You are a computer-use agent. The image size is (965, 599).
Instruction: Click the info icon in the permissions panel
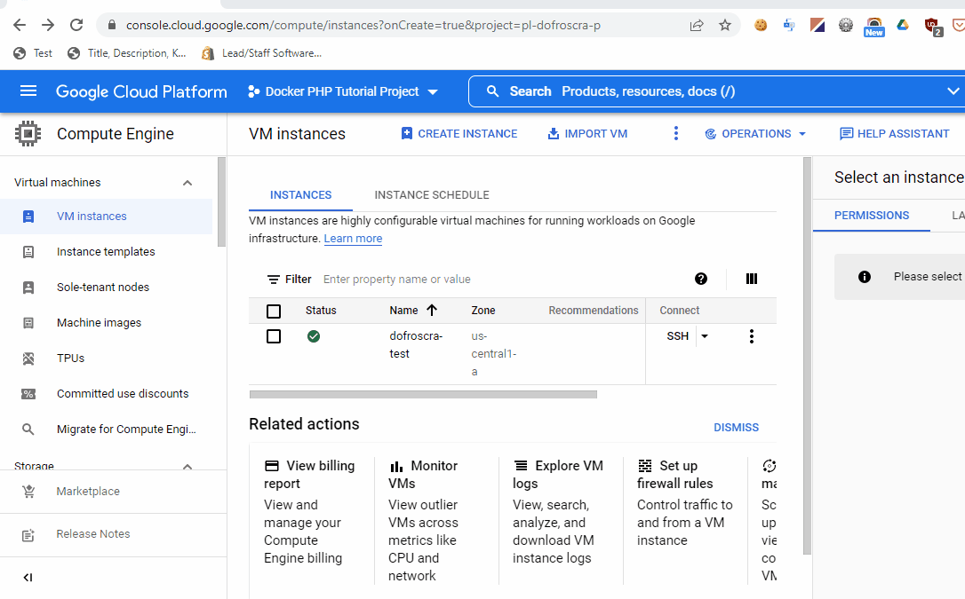[865, 277]
